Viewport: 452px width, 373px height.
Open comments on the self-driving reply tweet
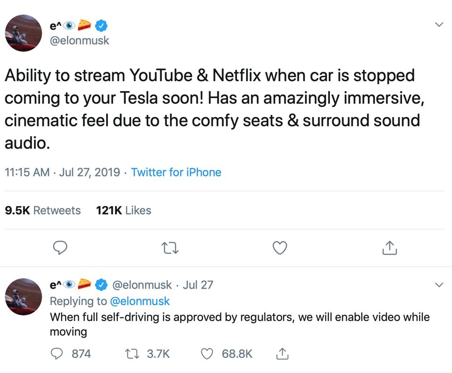[57, 353]
